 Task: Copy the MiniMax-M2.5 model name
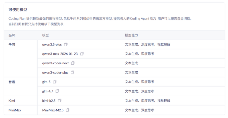point(68,110)
